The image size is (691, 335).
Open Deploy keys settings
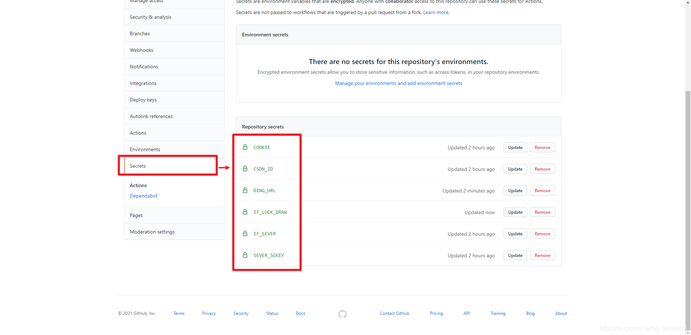click(x=174, y=100)
